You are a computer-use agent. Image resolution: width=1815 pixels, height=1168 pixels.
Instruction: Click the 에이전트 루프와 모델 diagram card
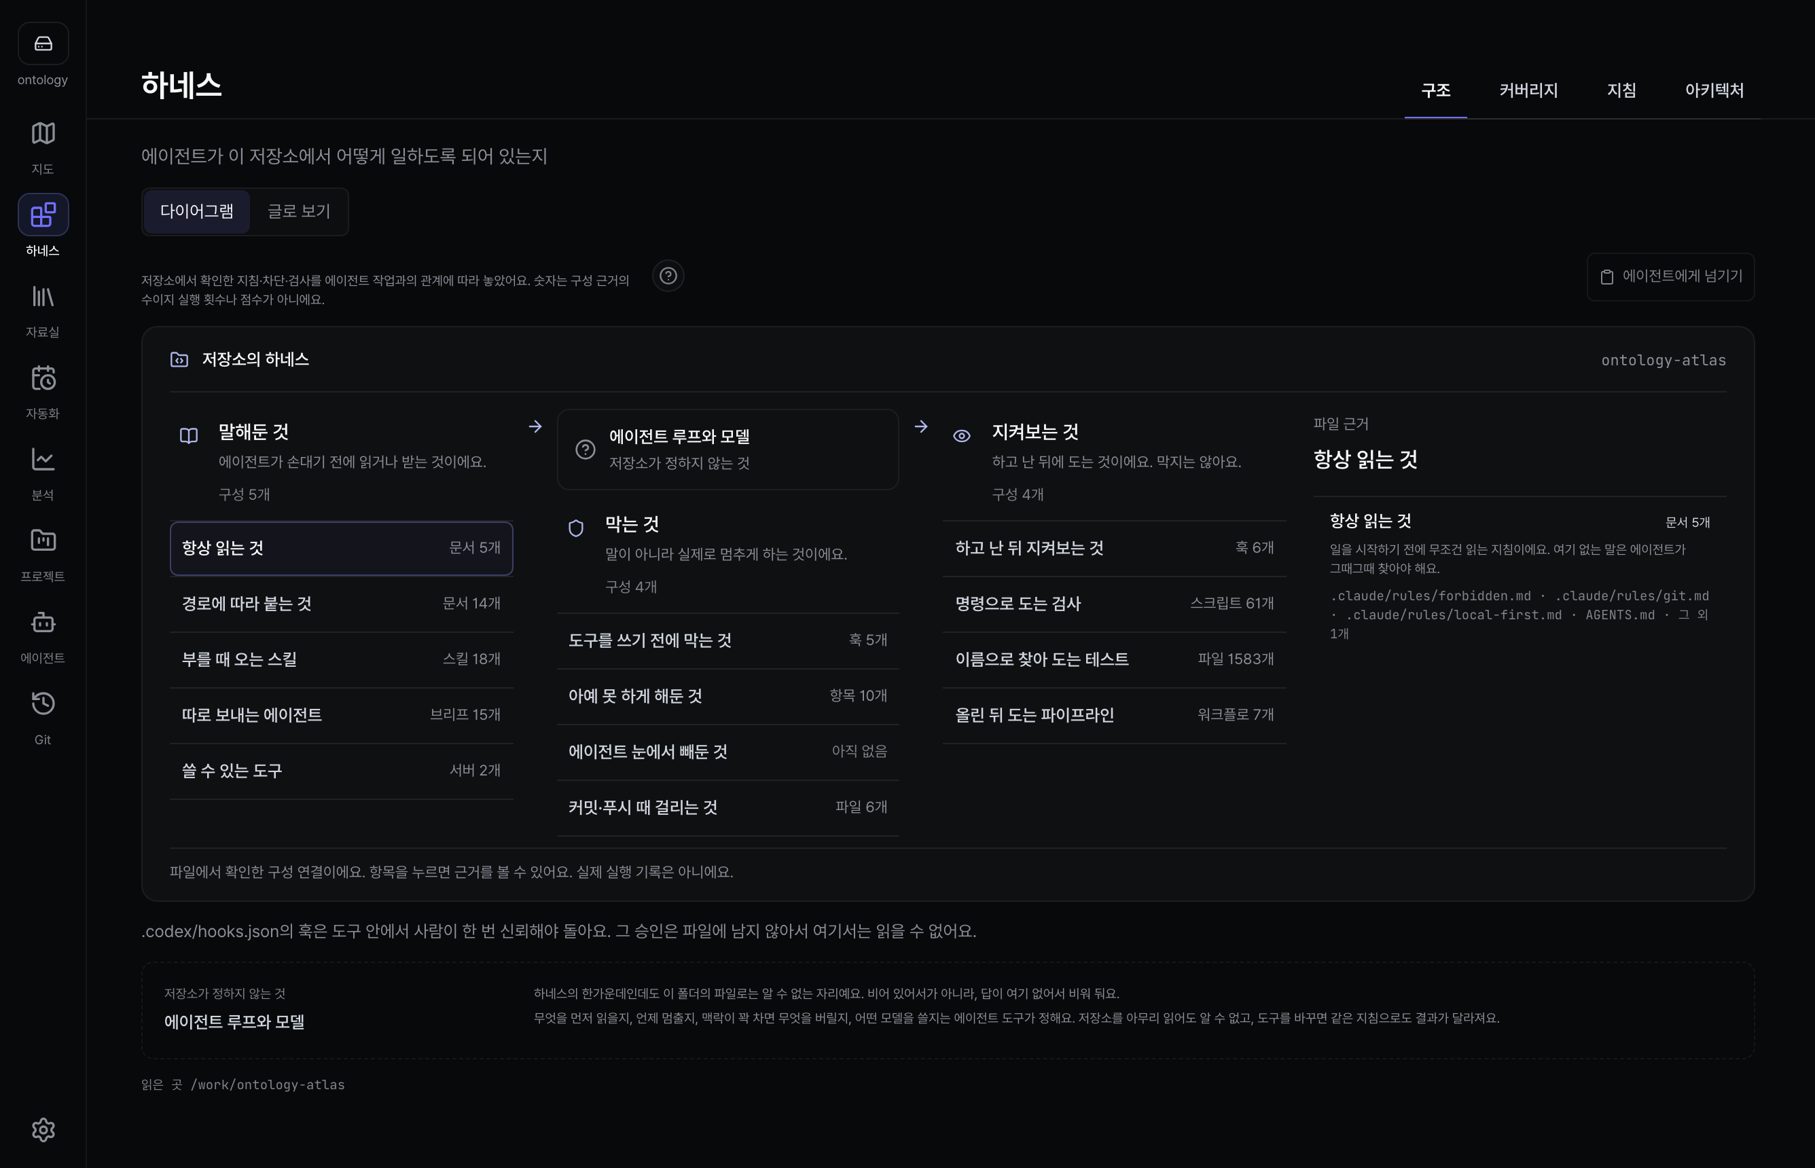coord(728,450)
